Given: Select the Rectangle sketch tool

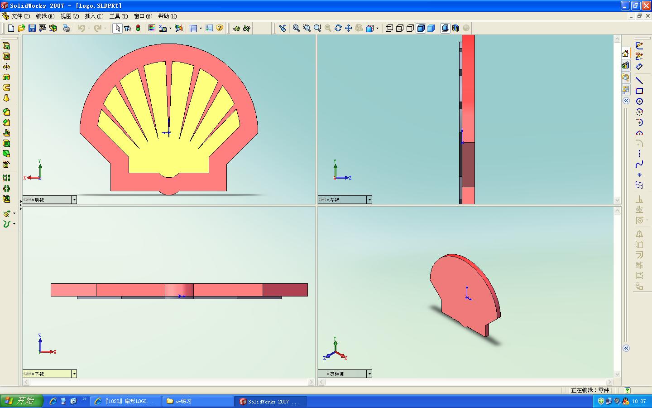Looking at the screenshot, I should (x=639, y=91).
